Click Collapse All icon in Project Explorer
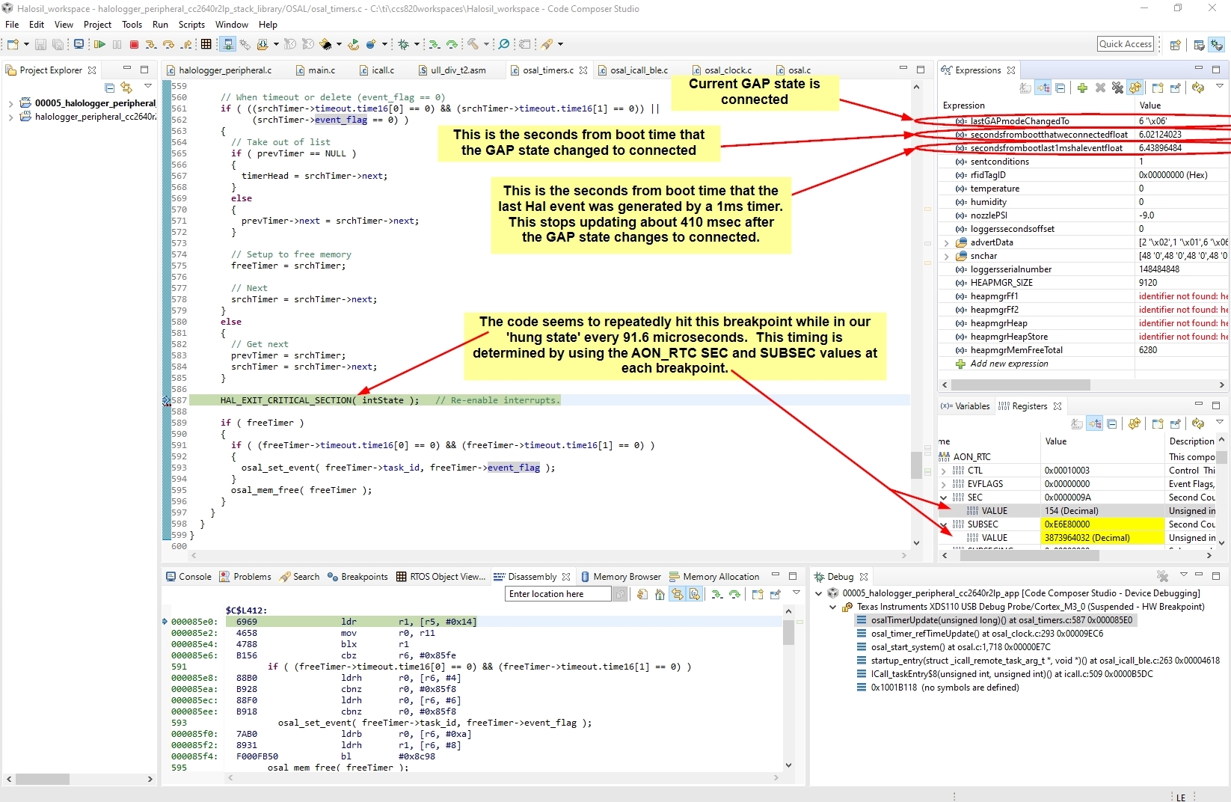The image size is (1231, 802). click(x=109, y=88)
